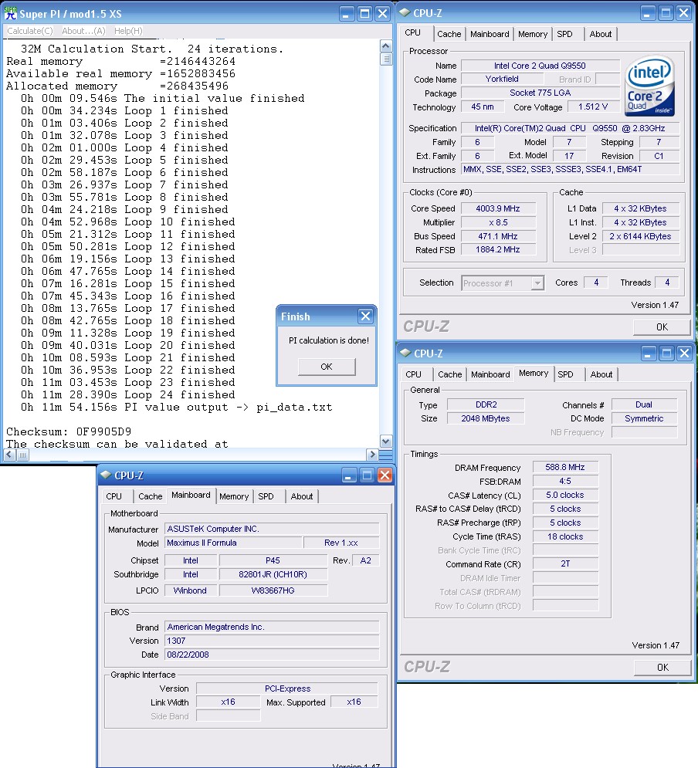The height and width of the screenshot is (768, 698).
Task: Click the memory Size value 2048 MBytes
Action: tap(486, 418)
